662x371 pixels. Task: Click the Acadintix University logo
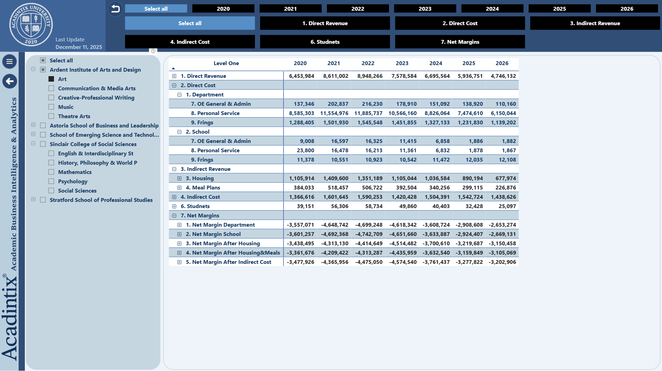pyautogui.click(x=31, y=25)
